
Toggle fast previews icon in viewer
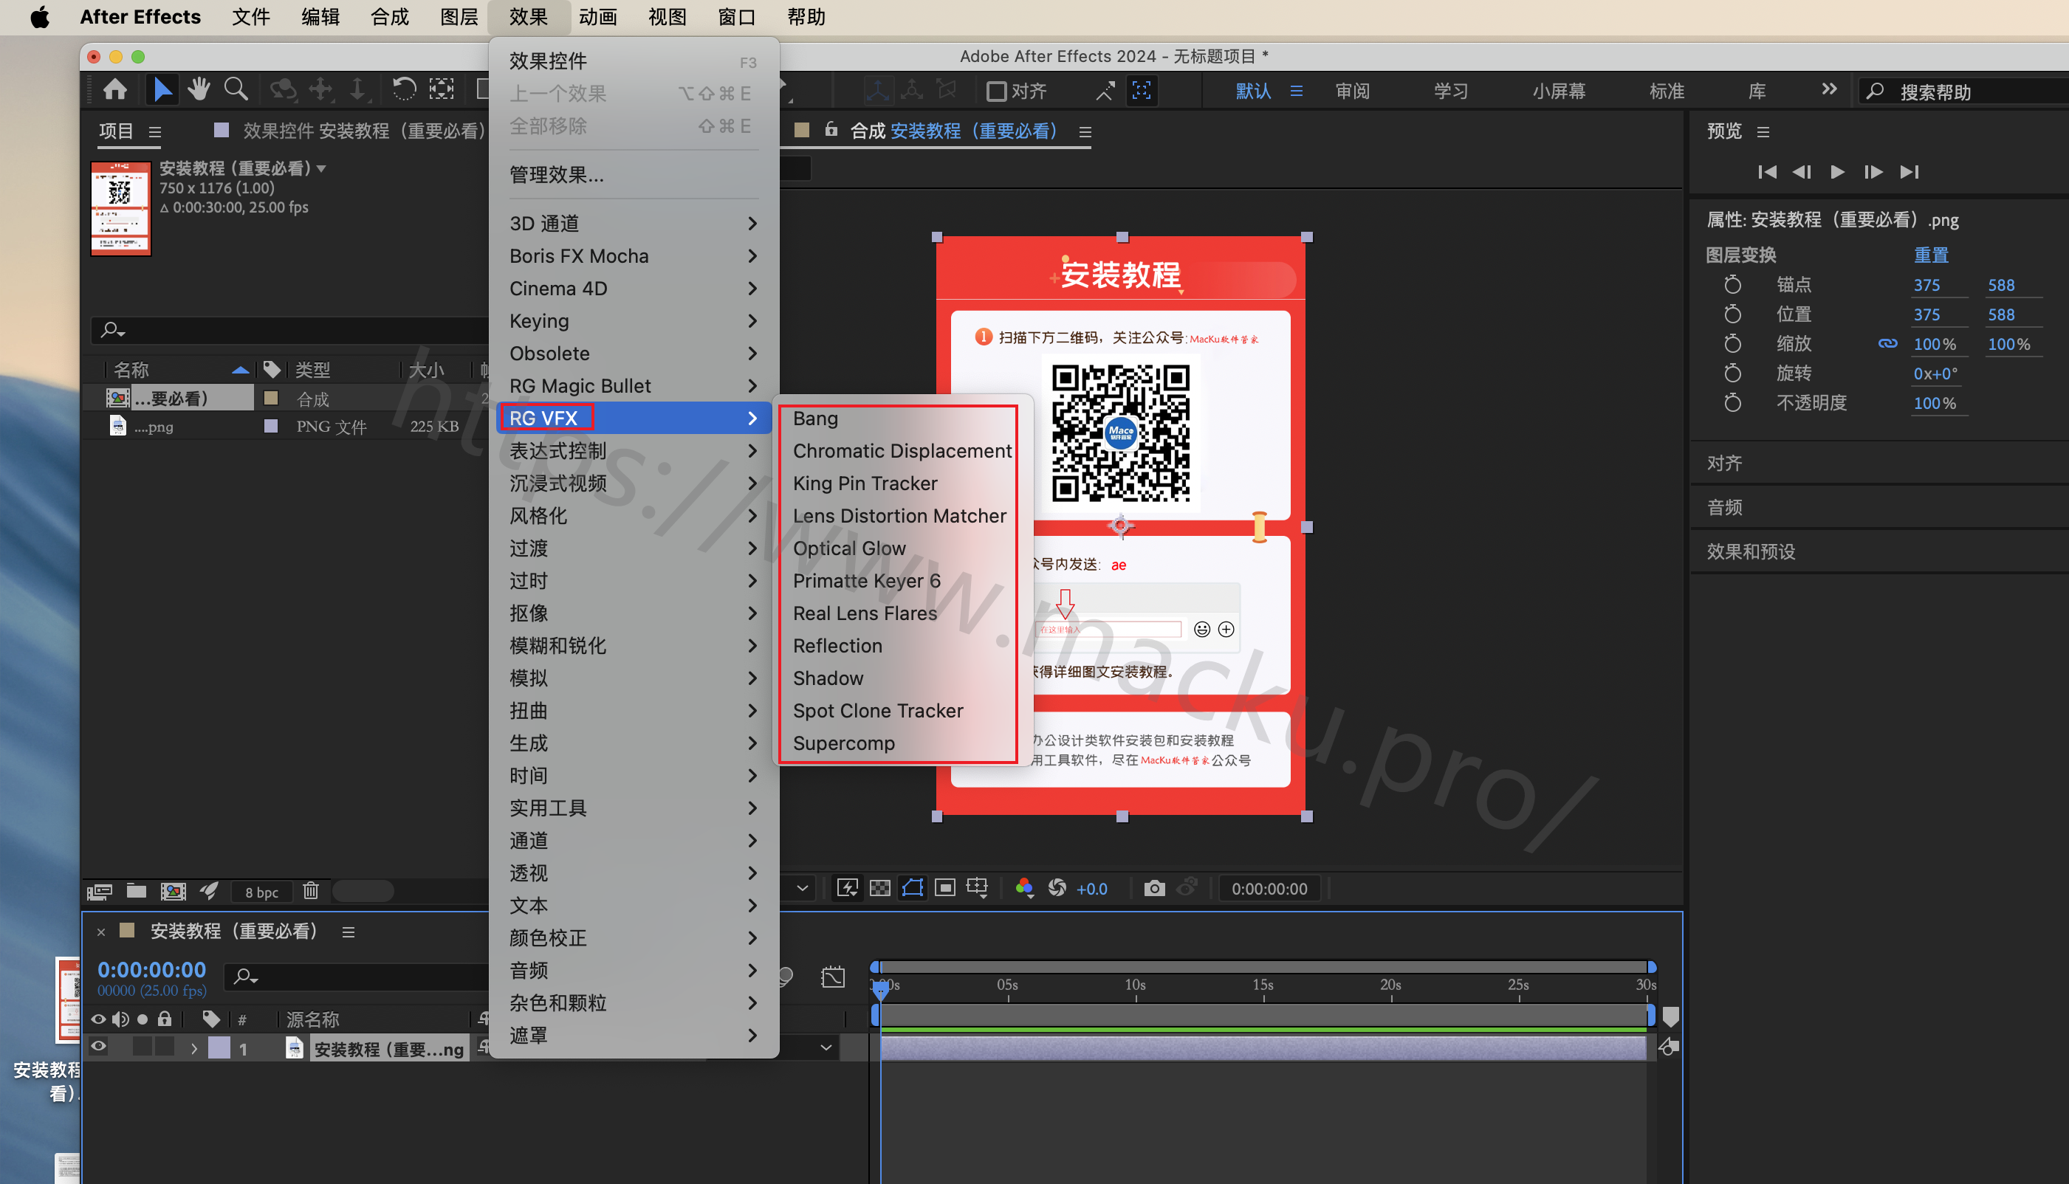pyautogui.click(x=848, y=888)
